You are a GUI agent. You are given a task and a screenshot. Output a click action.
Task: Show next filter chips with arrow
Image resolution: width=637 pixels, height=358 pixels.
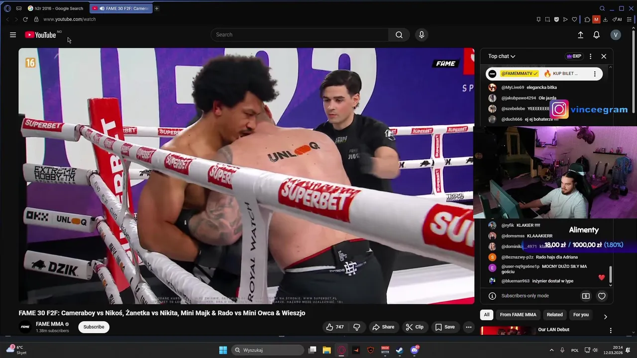605,316
